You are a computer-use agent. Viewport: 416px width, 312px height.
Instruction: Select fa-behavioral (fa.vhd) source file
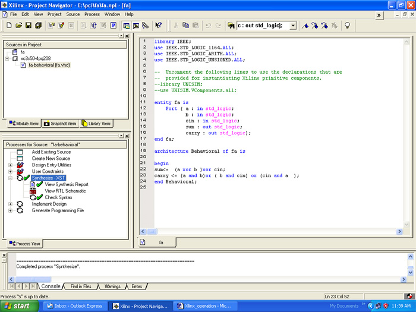tap(49, 65)
